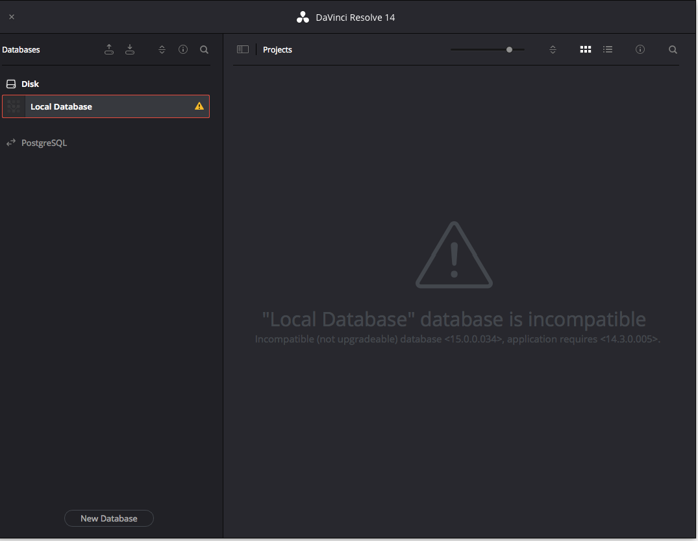Close the DaVinci Resolve 14 window
Screen dimensions: 698x541
pos(12,17)
